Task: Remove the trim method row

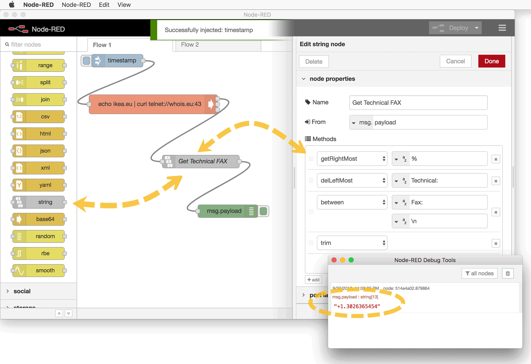Action: pos(496,243)
